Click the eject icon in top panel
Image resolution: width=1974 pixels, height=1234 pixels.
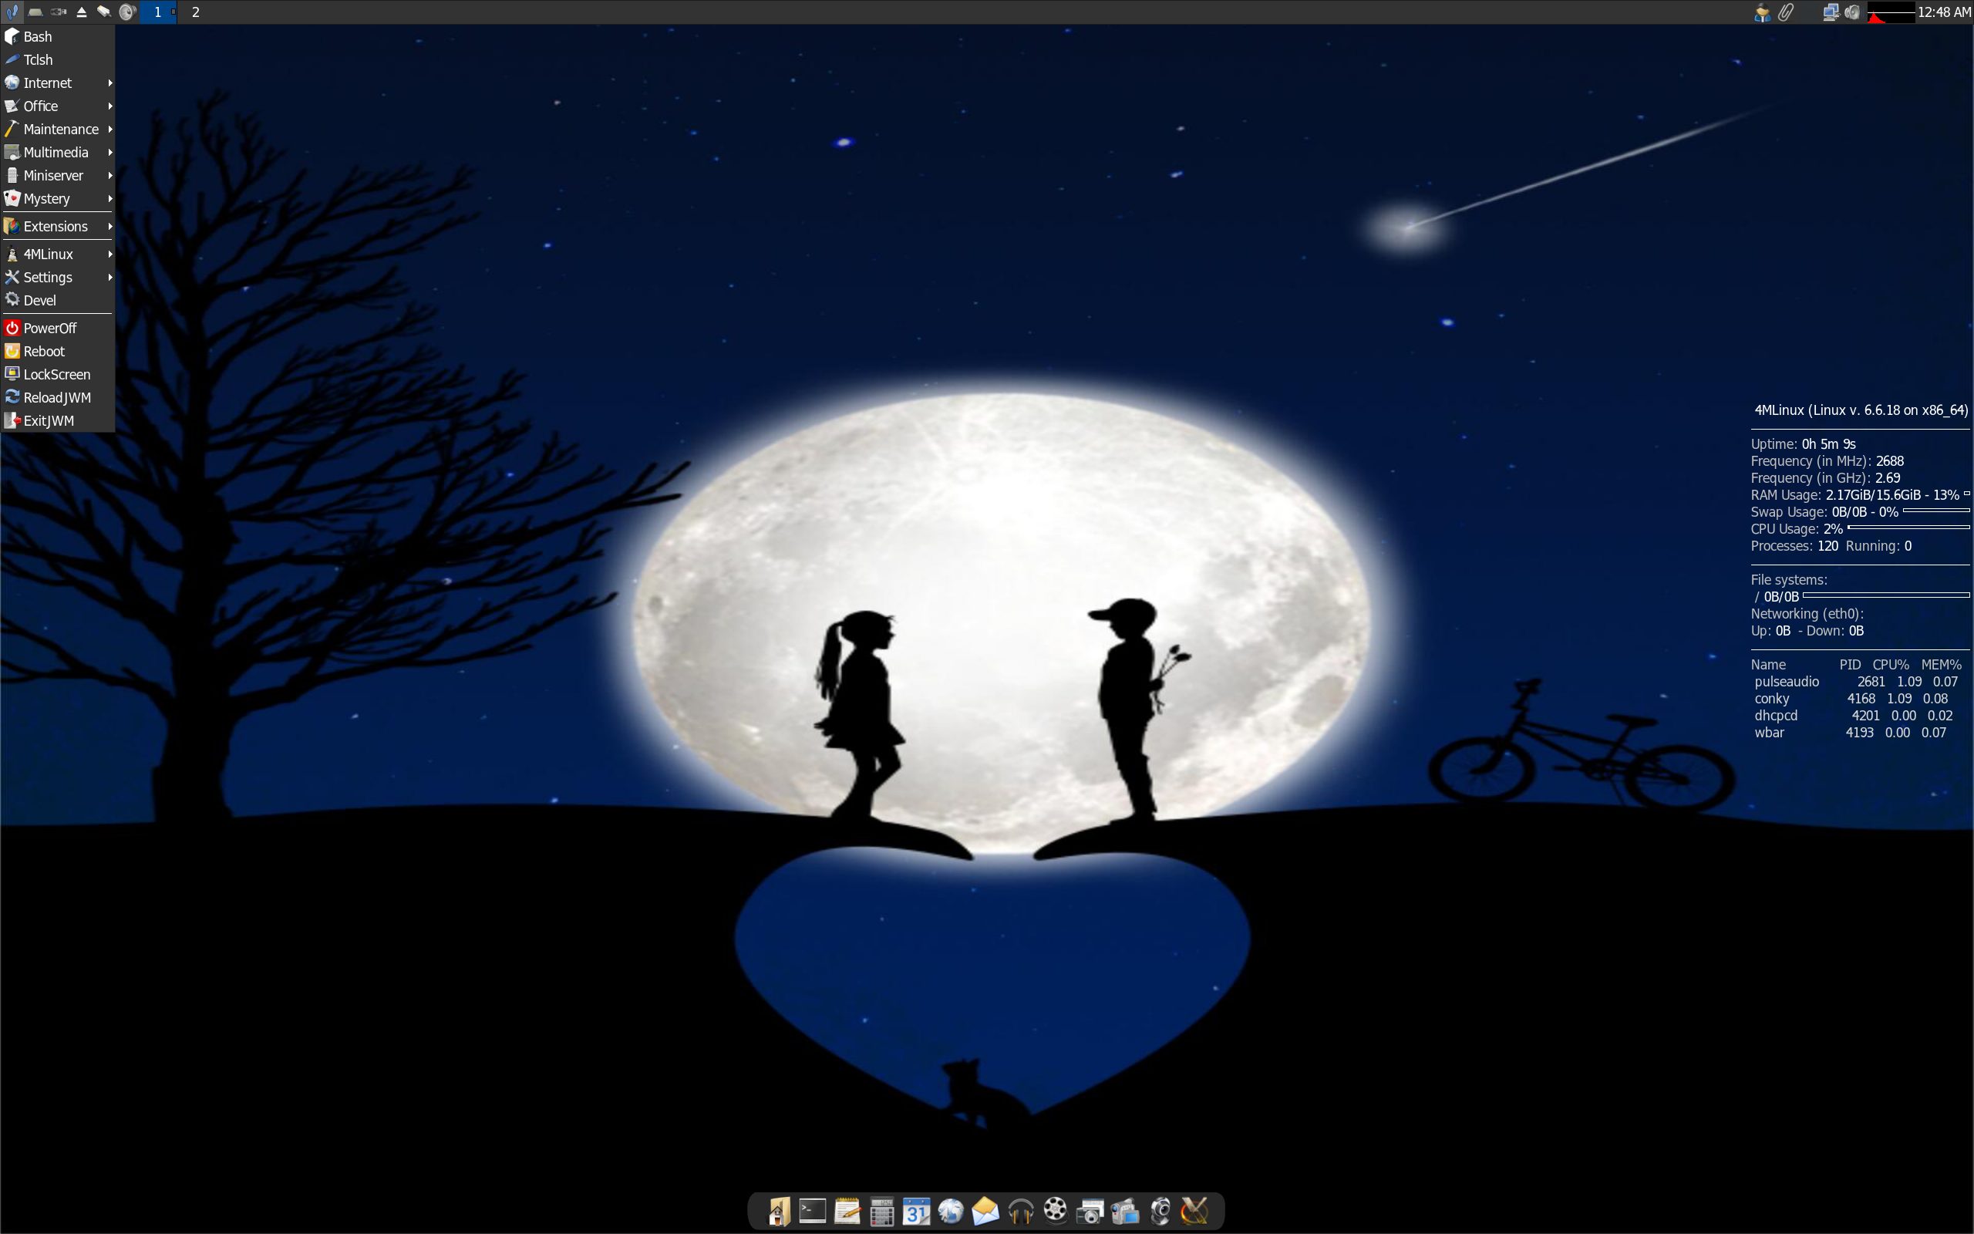(82, 12)
